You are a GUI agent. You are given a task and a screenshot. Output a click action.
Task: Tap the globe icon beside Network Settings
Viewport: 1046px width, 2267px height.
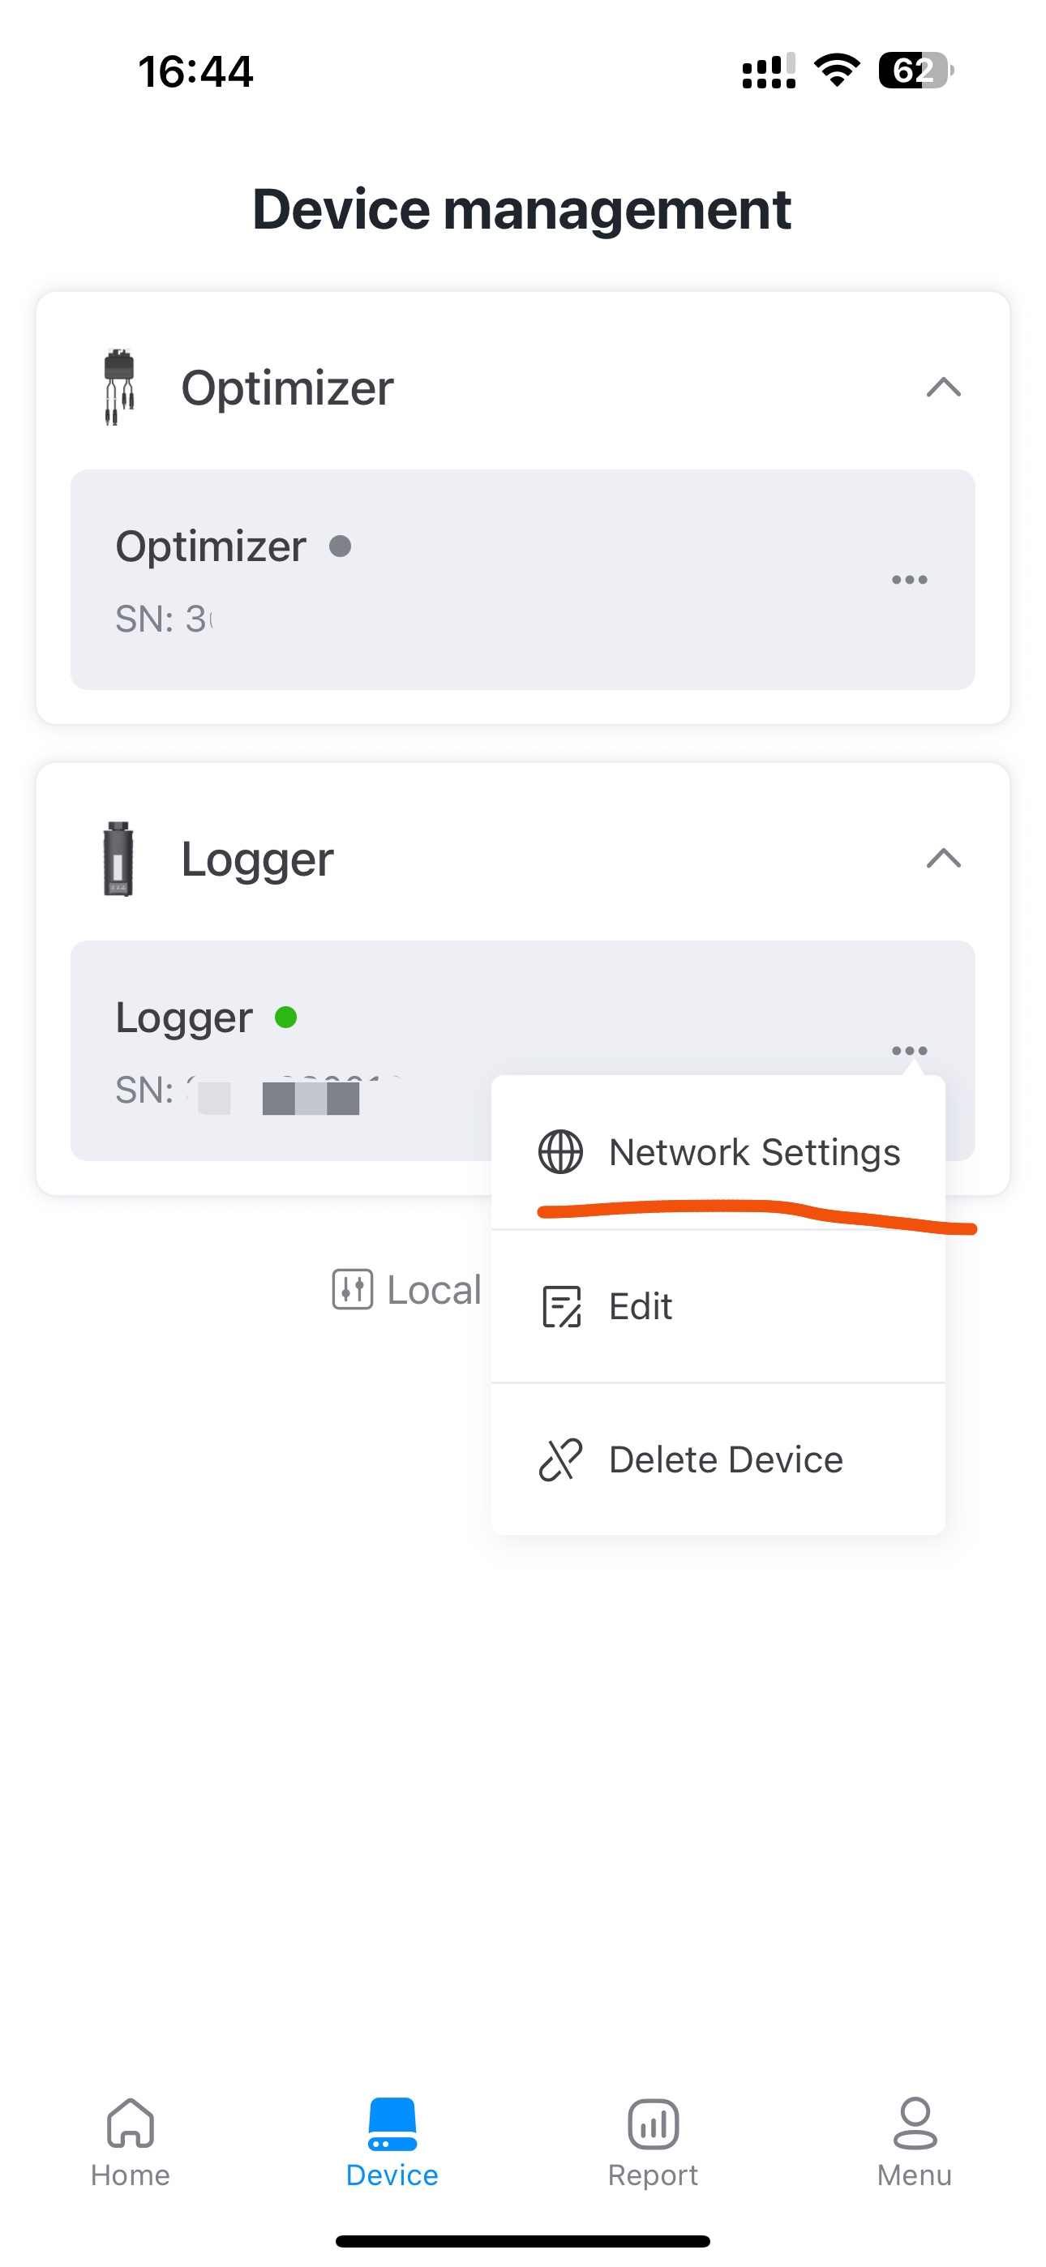[x=560, y=1152]
